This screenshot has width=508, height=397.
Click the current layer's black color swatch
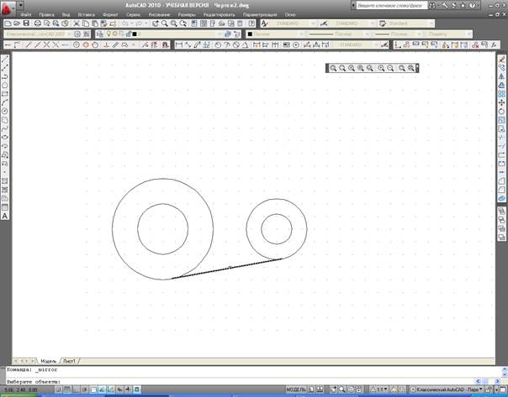(135, 34)
